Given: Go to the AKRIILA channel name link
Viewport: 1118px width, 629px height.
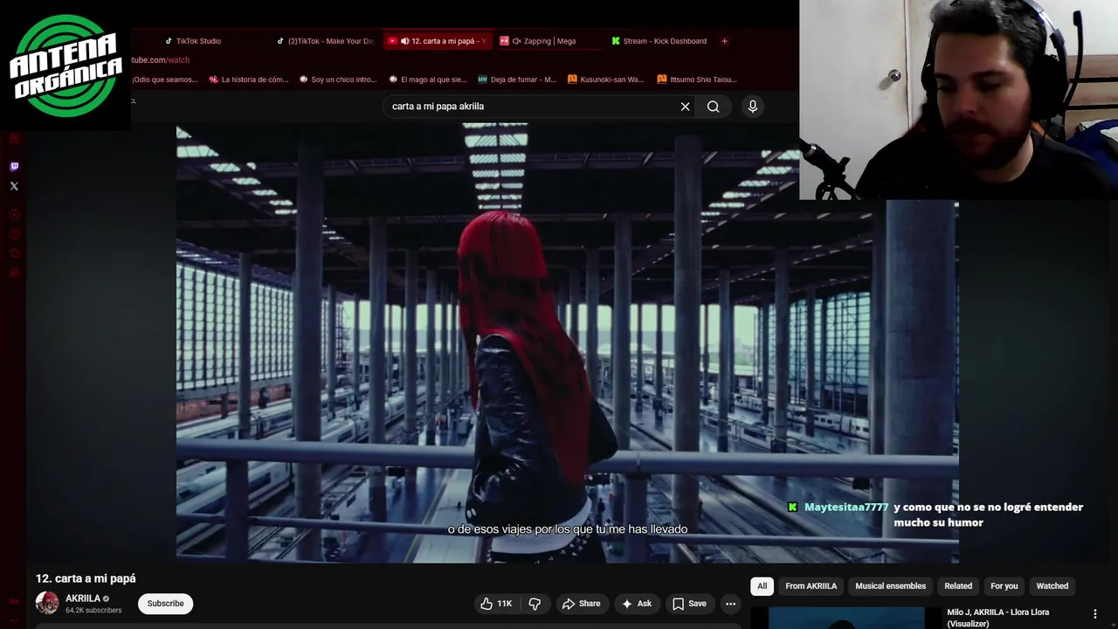Looking at the screenshot, I should tap(83, 598).
